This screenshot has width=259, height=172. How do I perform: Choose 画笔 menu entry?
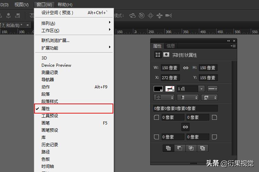74,123
